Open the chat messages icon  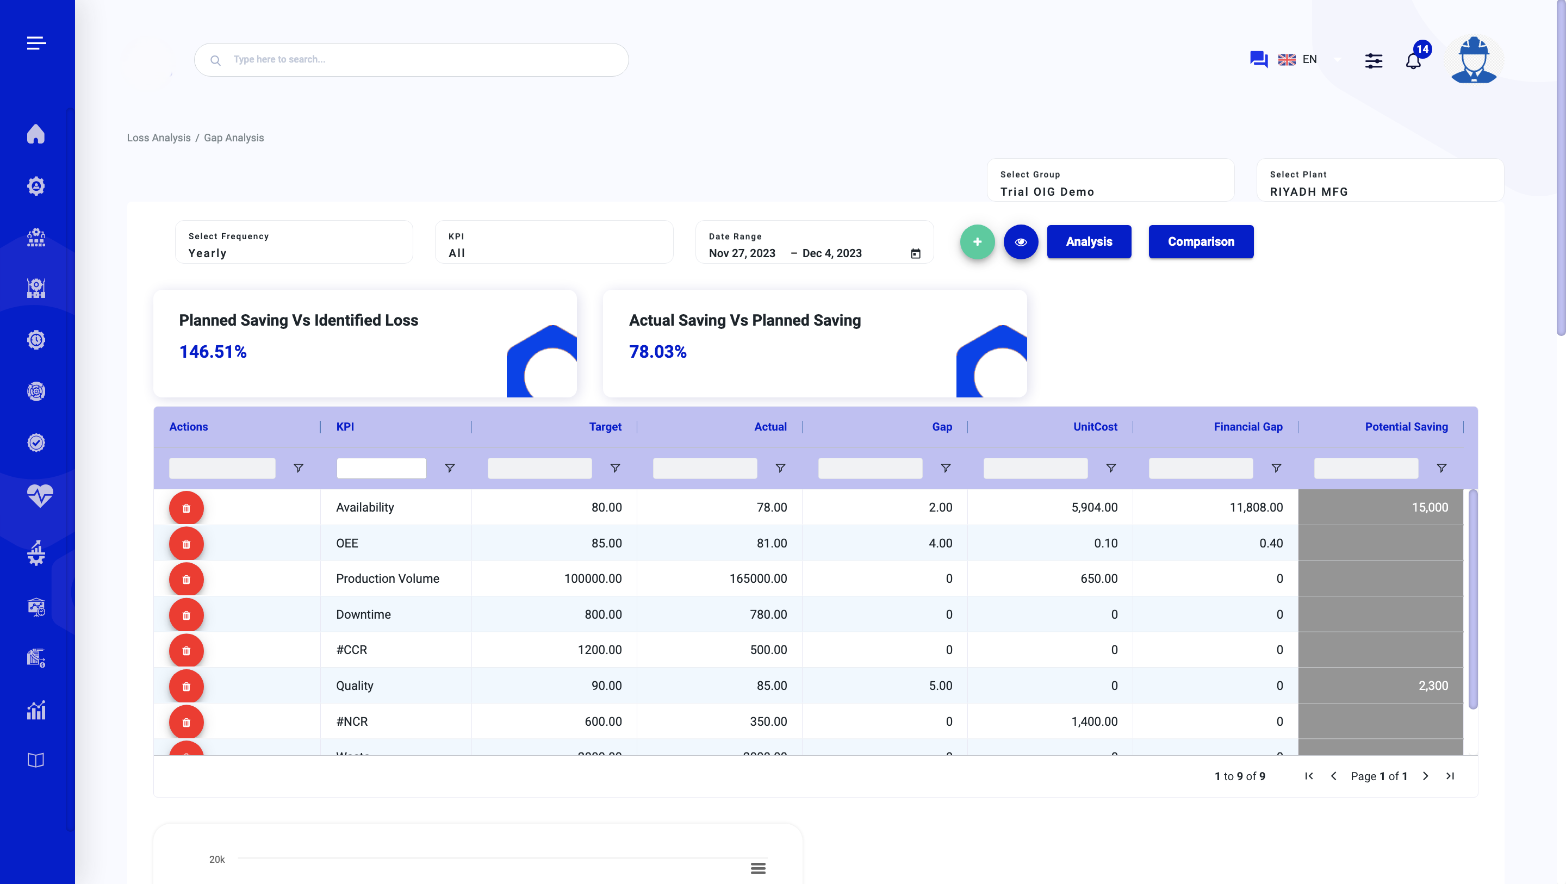[1258, 59]
